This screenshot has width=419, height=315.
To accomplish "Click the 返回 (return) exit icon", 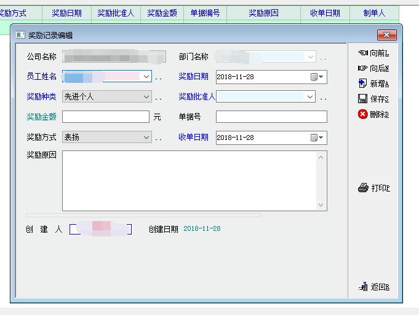I will pyautogui.click(x=373, y=287).
